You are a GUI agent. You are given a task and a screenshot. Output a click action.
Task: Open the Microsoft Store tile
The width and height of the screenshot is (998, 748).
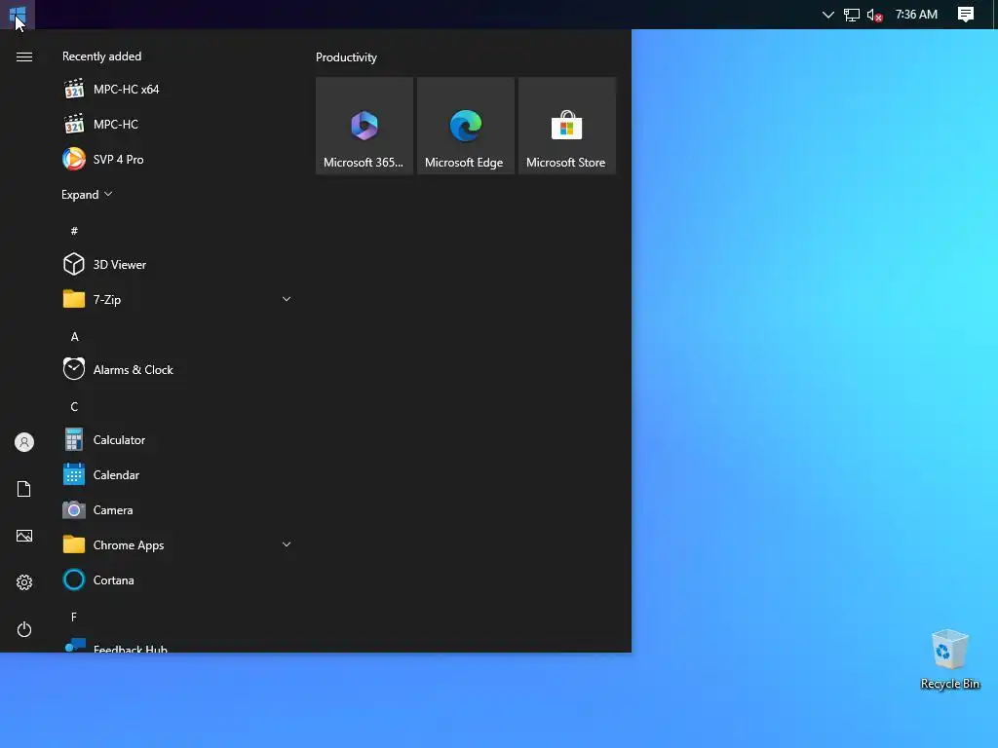(566, 126)
